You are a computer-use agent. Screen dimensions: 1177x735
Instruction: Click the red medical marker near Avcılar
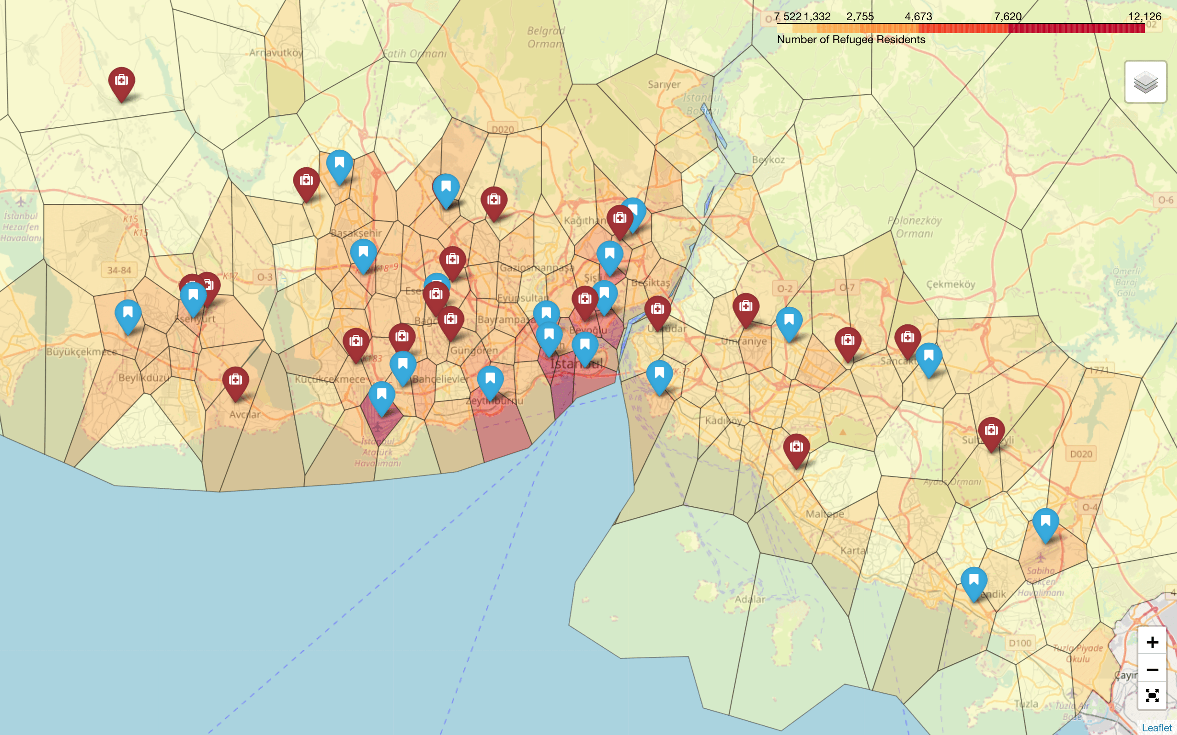pyautogui.click(x=235, y=380)
